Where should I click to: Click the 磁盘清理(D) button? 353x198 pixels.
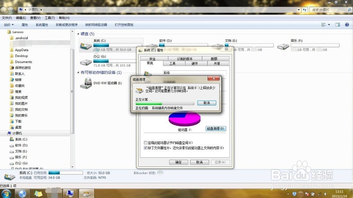tap(216, 129)
